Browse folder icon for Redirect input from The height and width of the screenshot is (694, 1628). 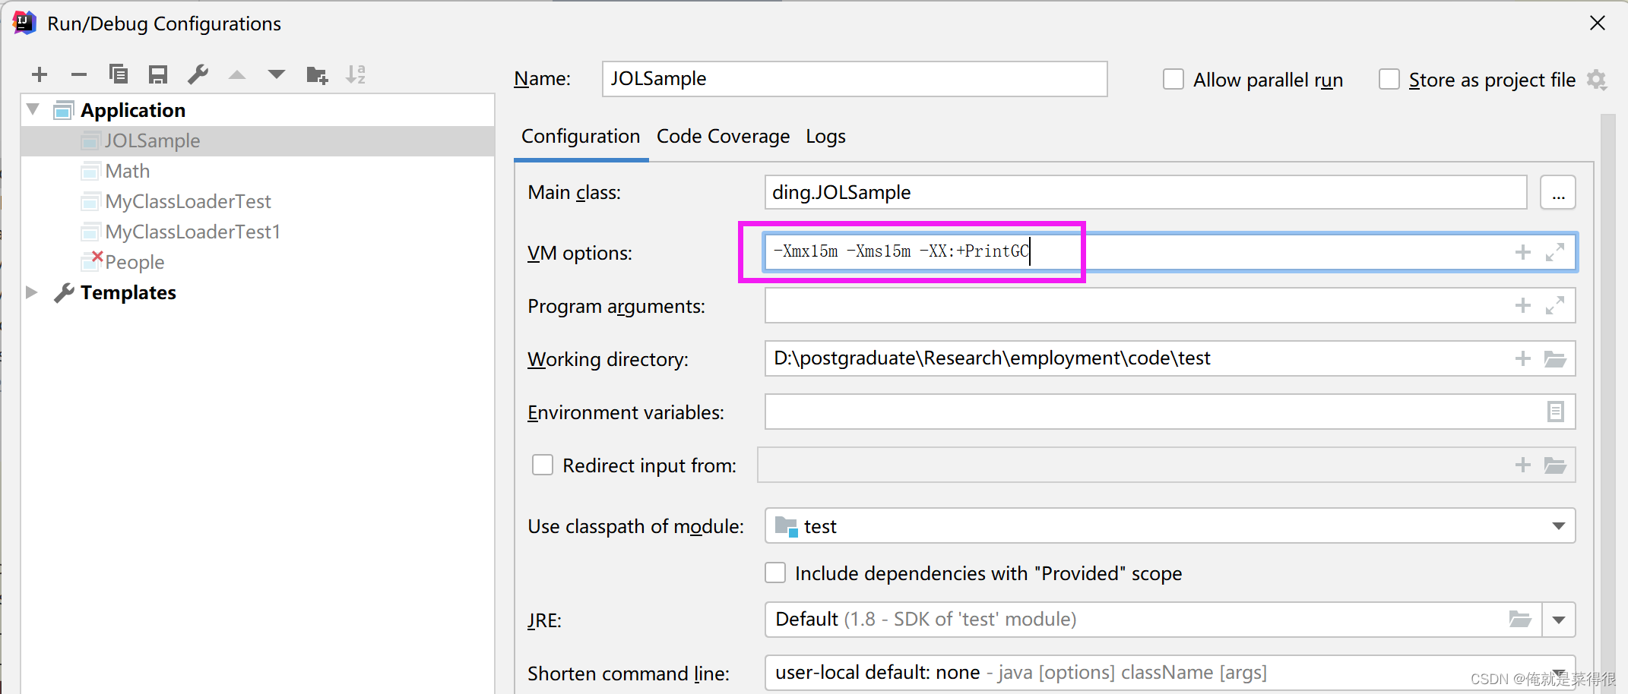pyautogui.click(x=1555, y=465)
